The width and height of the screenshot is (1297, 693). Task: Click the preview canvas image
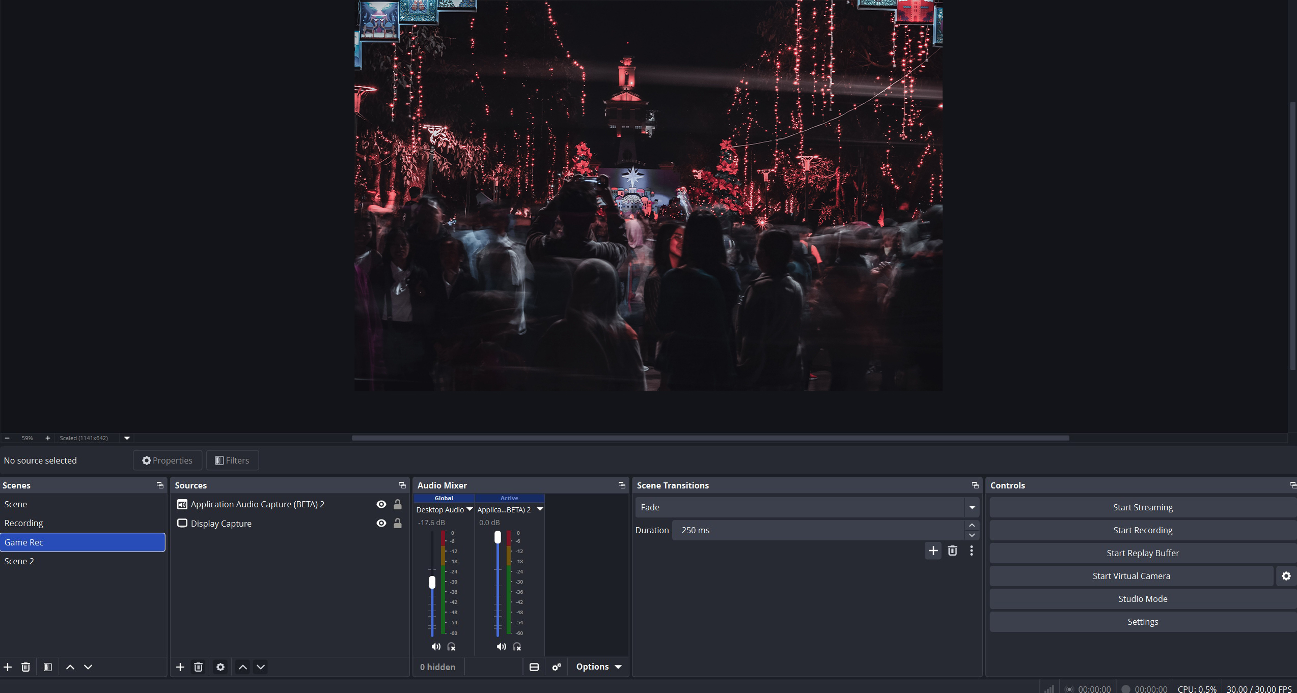648,195
